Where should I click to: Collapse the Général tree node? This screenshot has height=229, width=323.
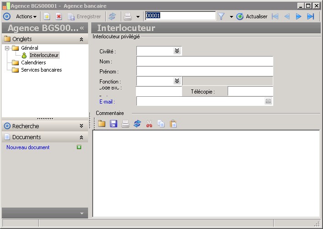[x=7, y=48]
